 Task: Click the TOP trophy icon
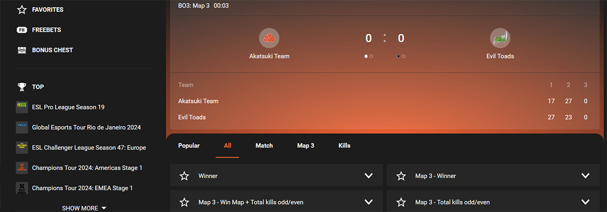pos(22,87)
